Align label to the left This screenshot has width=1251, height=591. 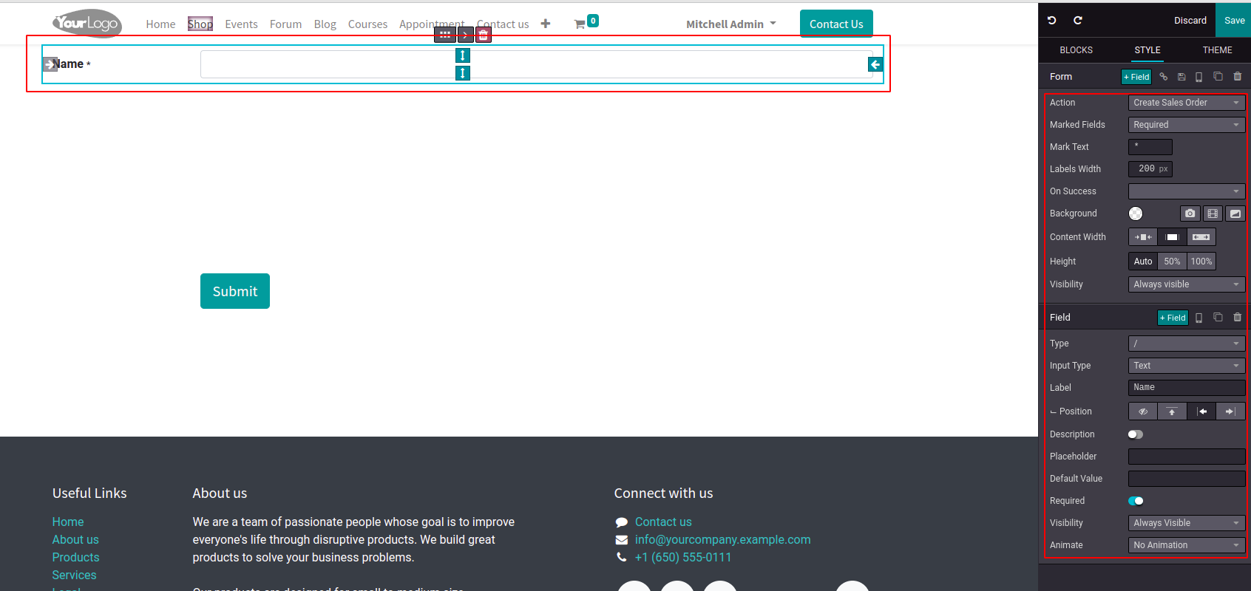click(x=1201, y=411)
